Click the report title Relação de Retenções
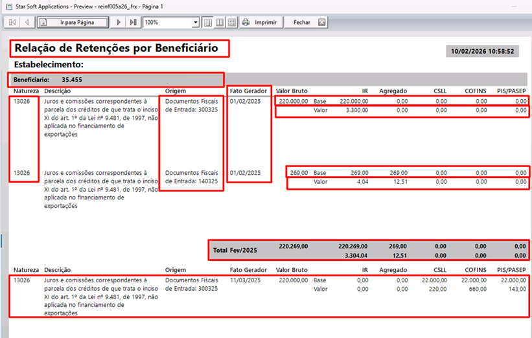The width and height of the screenshot is (532, 338). click(x=120, y=48)
